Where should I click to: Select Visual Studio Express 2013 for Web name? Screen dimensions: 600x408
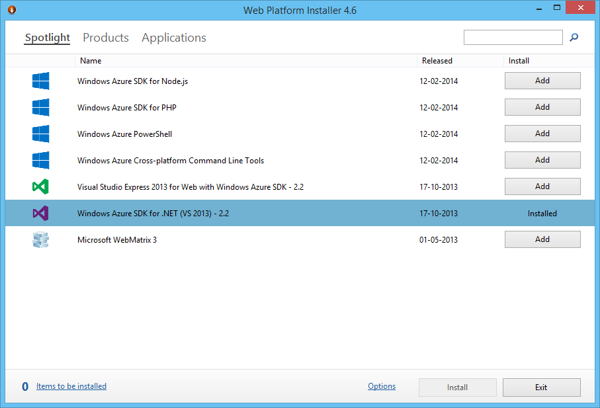(190, 187)
